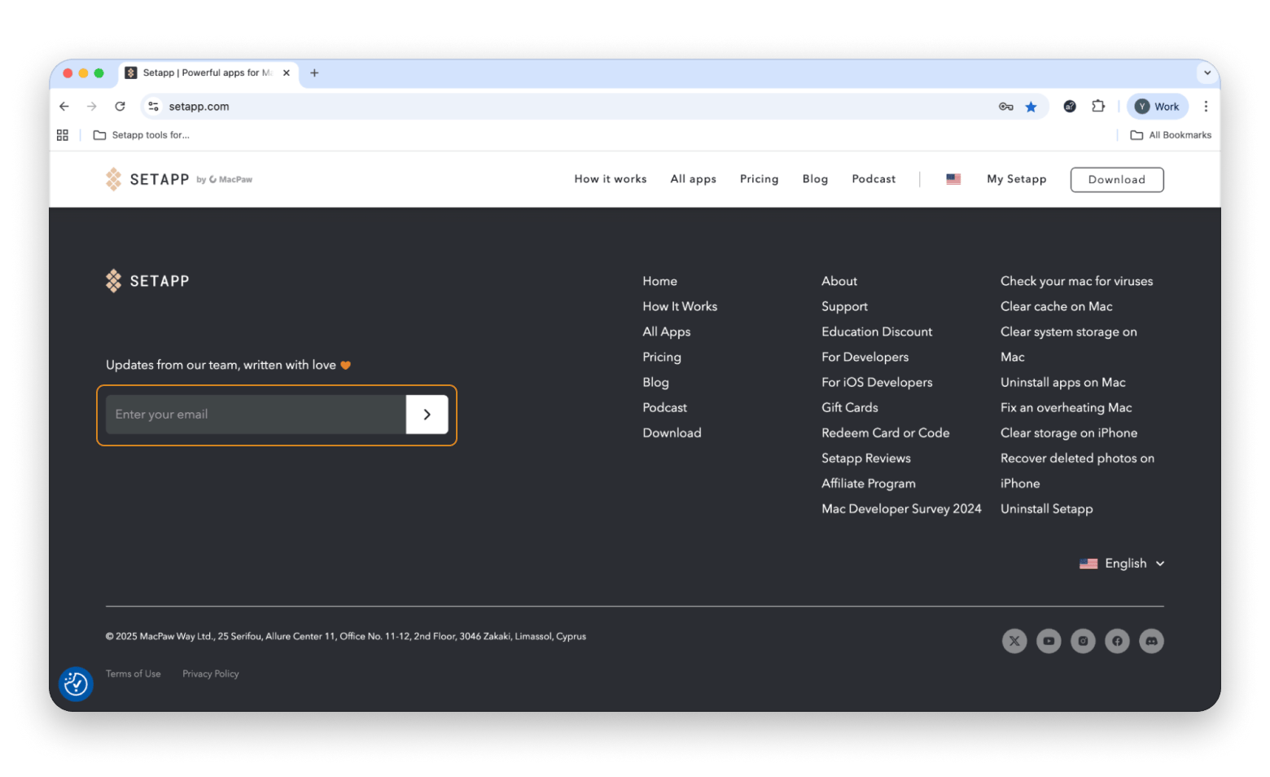Open All Bookmarks folder
The width and height of the screenshot is (1270, 777).
(x=1171, y=135)
